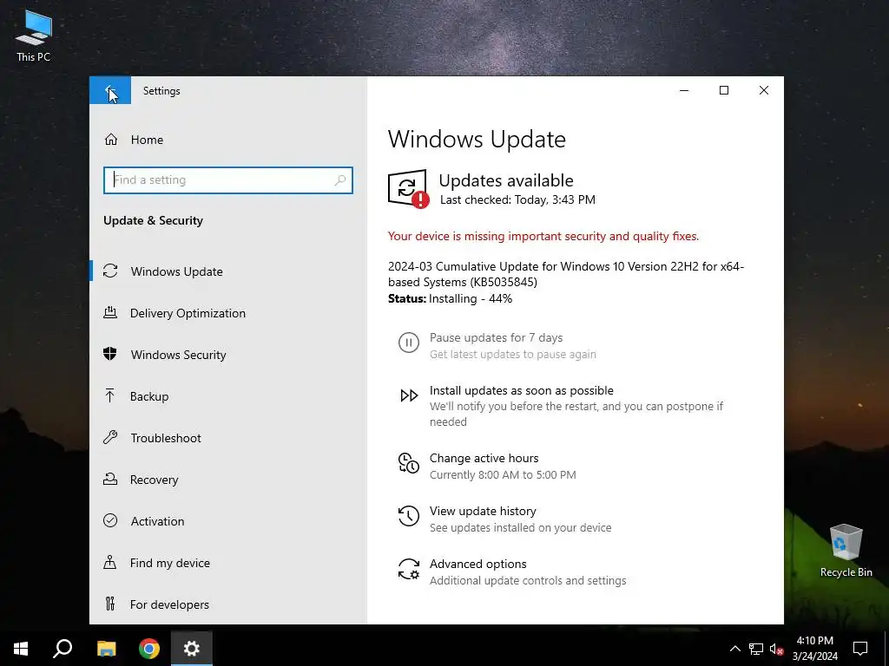
Task: Click the Advanced options gear-arrows icon
Action: pos(409,569)
